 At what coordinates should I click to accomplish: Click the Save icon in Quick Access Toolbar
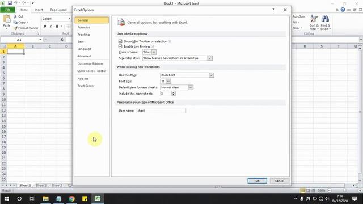click(10, 3)
